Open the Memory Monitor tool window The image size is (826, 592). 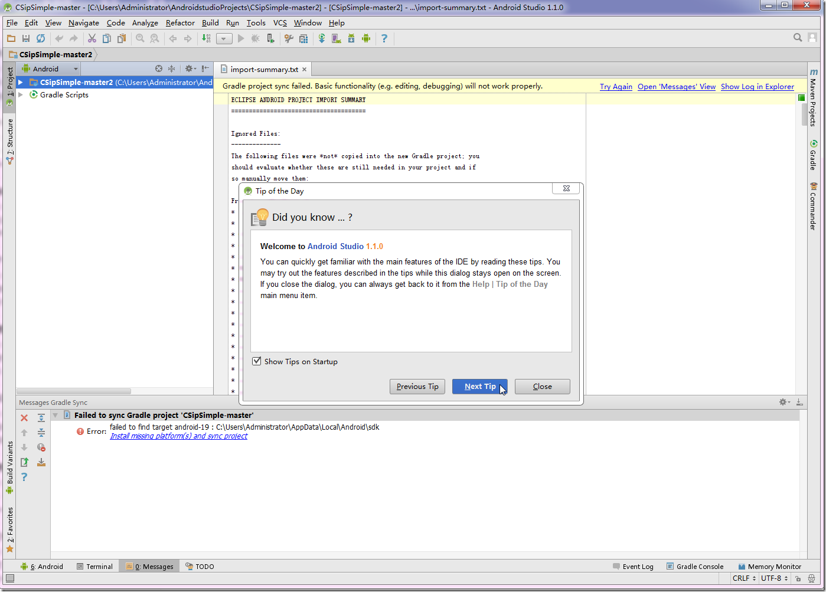(769, 567)
